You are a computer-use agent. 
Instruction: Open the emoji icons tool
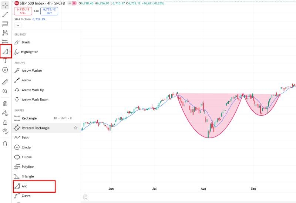[x=5, y=70]
